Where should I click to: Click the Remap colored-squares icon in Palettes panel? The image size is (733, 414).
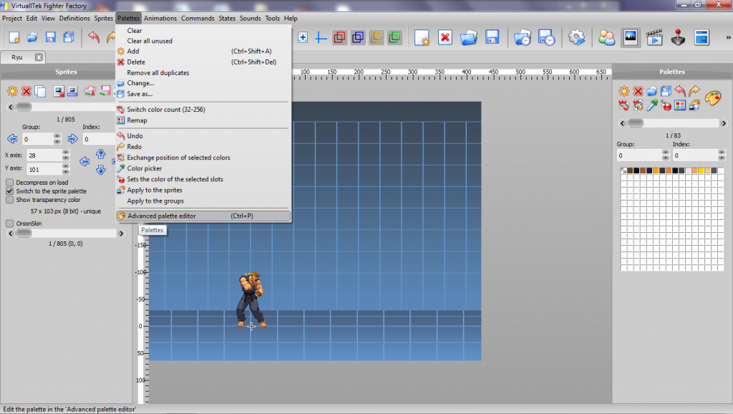[680, 105]
